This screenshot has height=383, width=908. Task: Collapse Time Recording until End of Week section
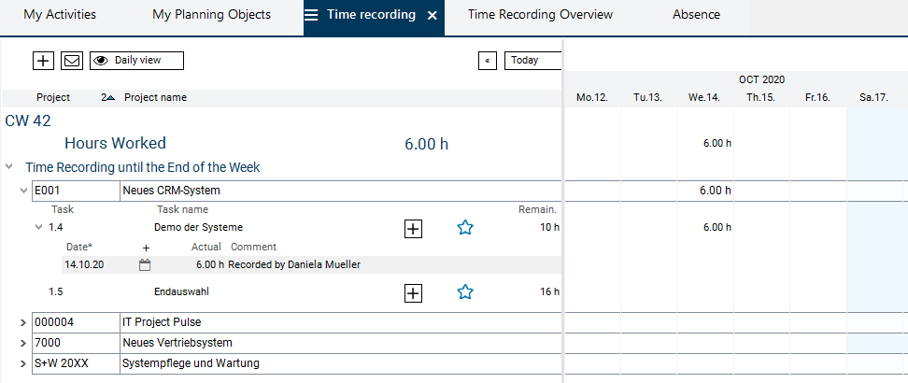(9, 167)
